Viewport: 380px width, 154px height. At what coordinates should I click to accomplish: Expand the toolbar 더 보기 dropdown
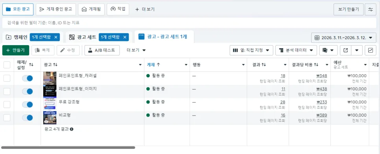point(136,50)
